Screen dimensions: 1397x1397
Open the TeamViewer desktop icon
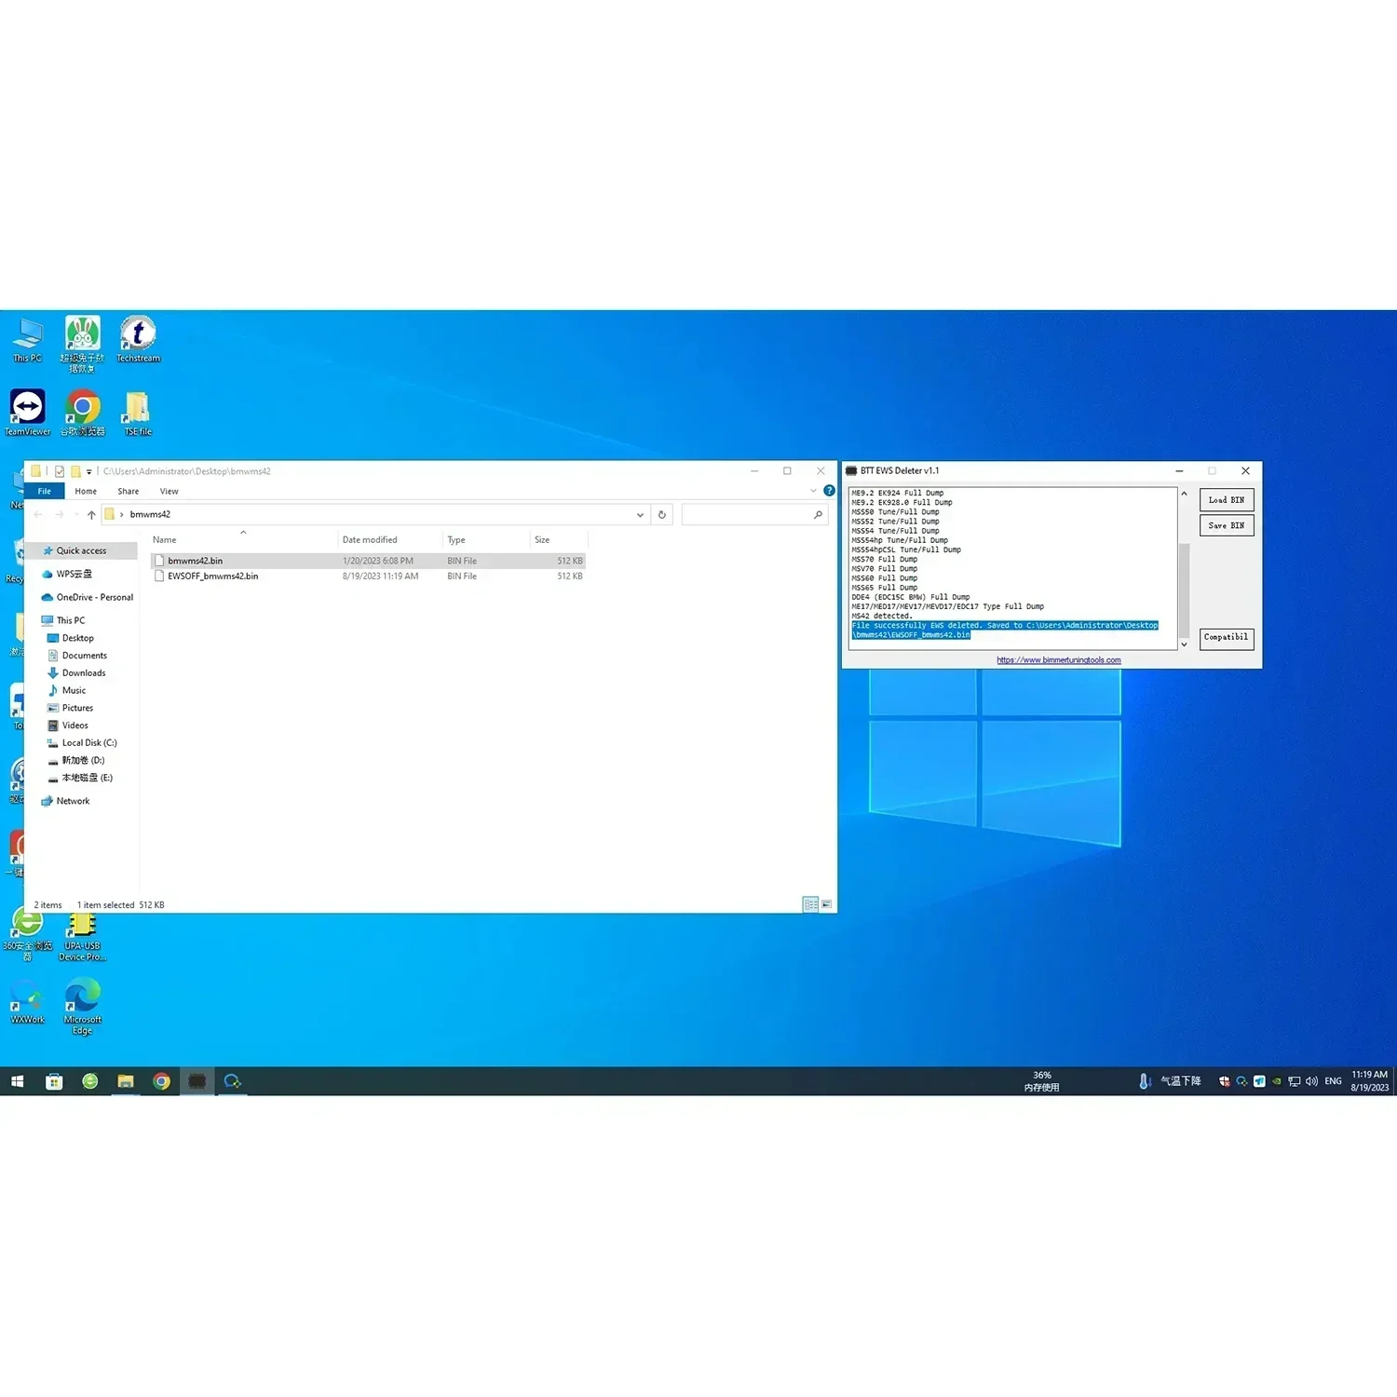(x=27, y=413)
